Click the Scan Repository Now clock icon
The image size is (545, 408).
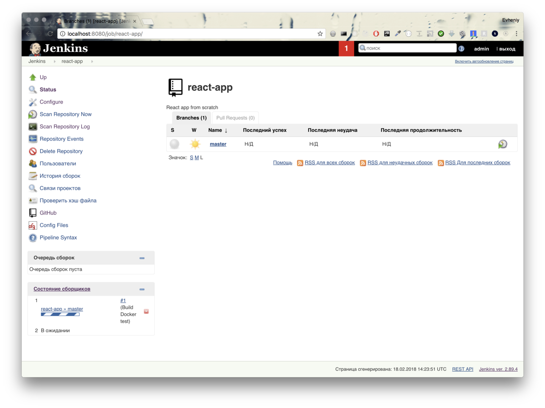click(33, 114)
